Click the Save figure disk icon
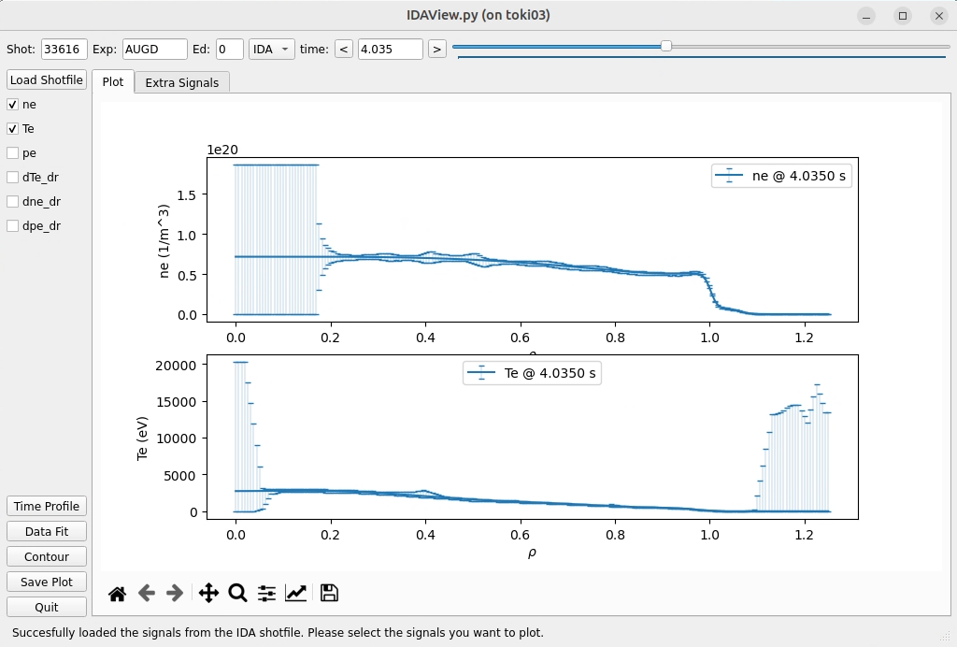Screen dimensions: 957x647 coord(327,592)
